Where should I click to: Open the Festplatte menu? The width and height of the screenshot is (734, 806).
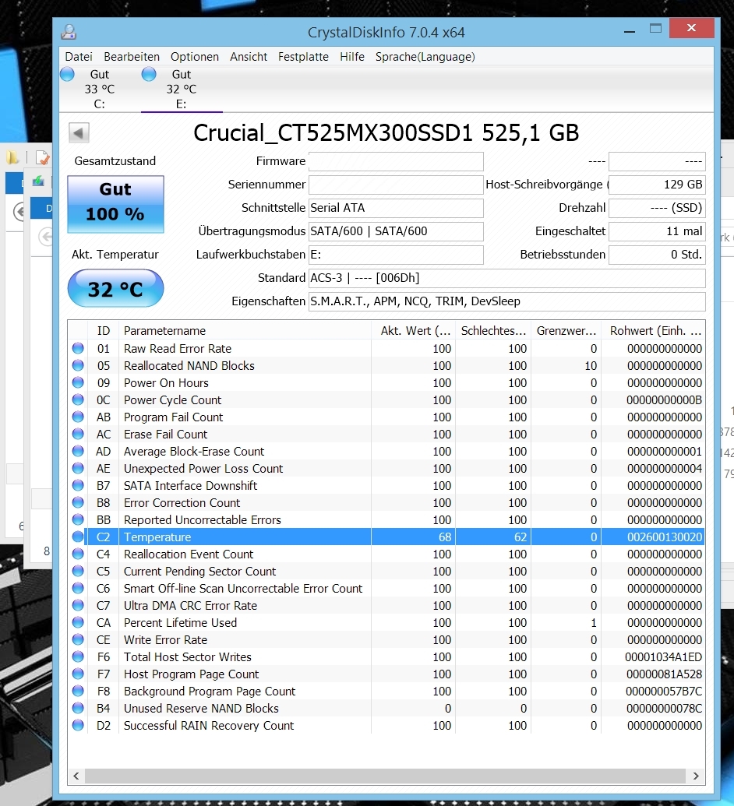[x=303, y=57]
